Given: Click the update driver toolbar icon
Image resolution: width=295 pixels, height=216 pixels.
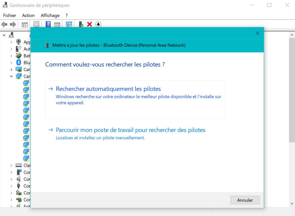Looking at the screenshot, I should pos(81,24).
